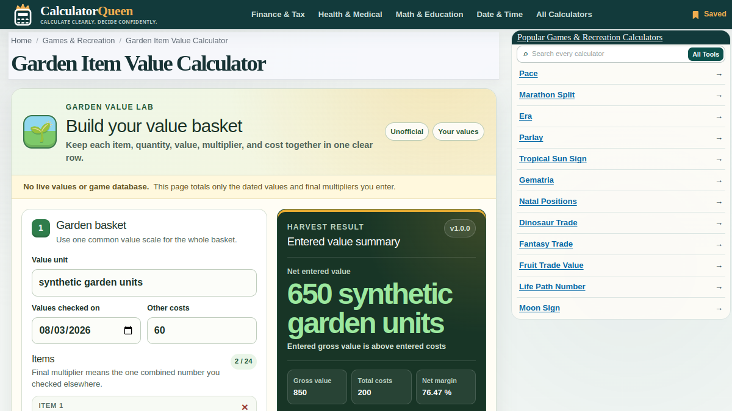Click the arrow beside Era

point(719,117)
